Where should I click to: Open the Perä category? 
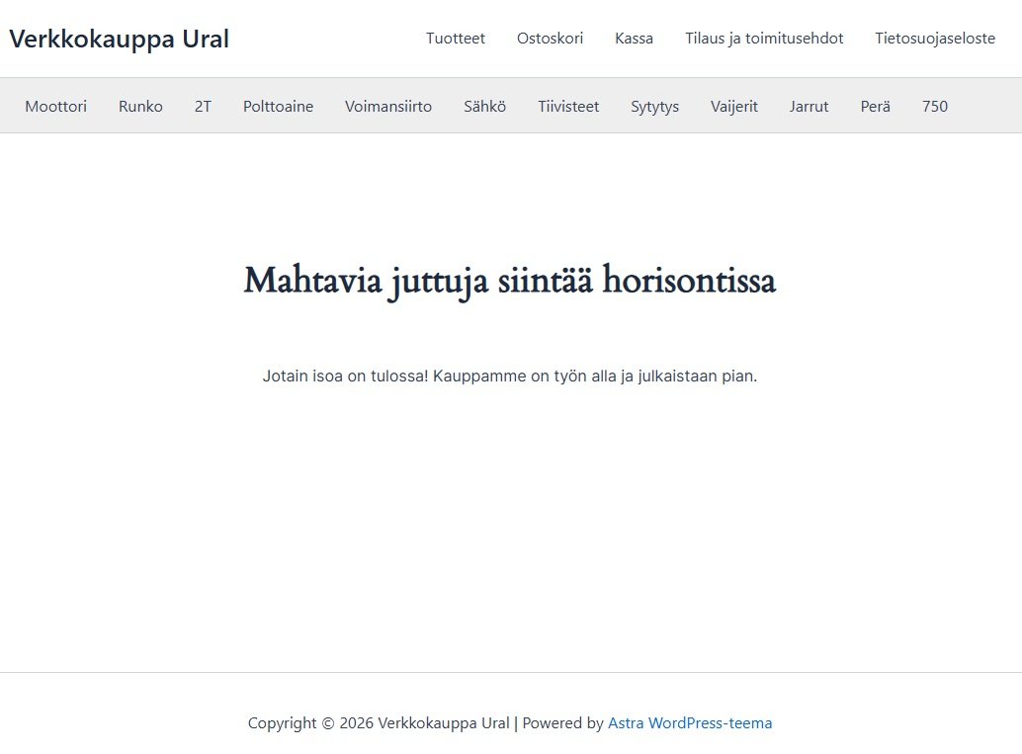click(x=875, y=106)
